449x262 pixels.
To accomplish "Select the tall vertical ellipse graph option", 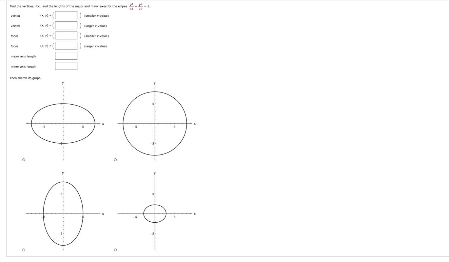I will tap(23, 250).
